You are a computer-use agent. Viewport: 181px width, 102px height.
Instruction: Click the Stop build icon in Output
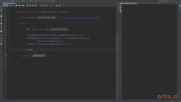pyautogui.click(x=120, y=10)
